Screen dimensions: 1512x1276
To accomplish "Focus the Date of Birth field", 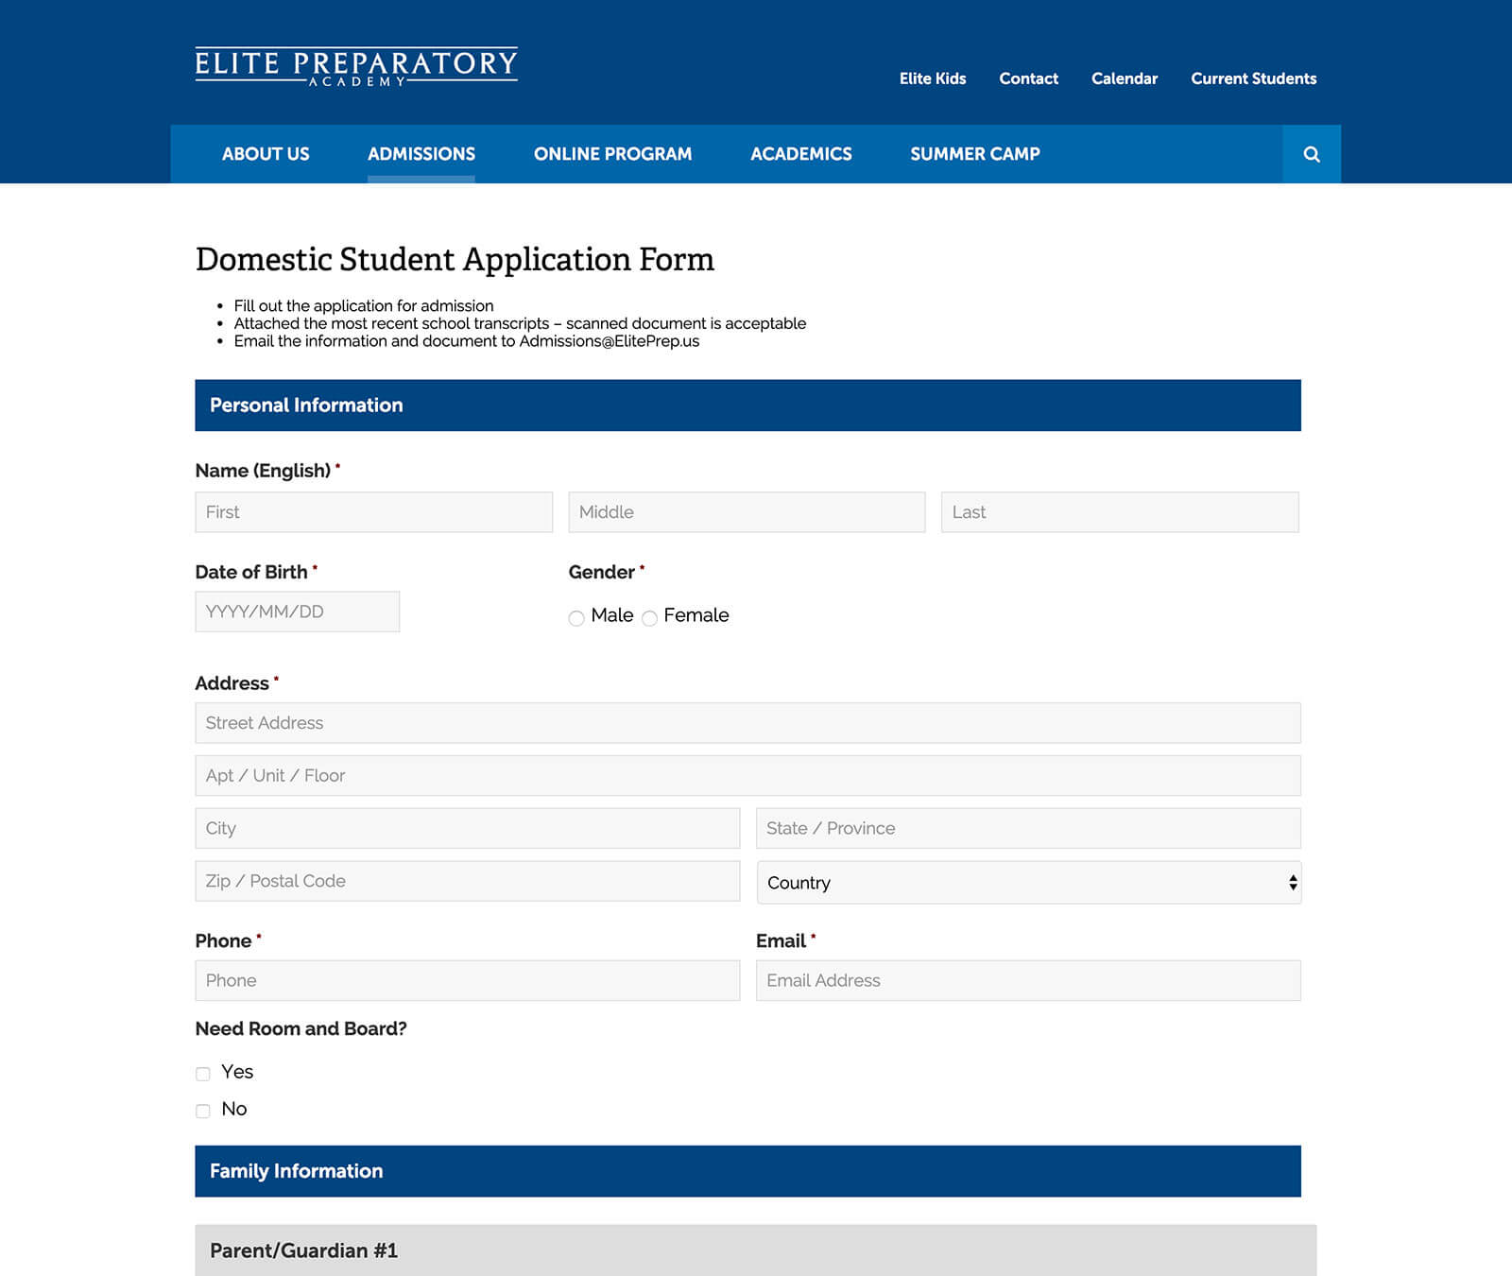I will [x=297, y=612].
